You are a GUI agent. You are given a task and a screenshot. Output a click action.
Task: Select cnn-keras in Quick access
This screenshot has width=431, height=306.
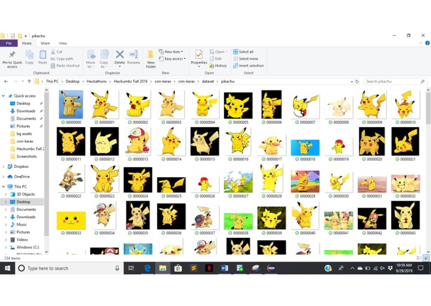tap(25, 141)
